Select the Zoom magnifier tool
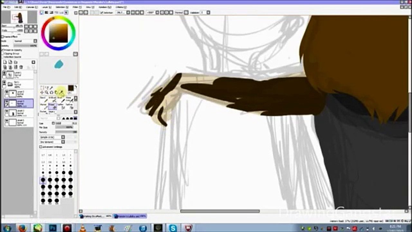412x232 pixels. point(47,92)
